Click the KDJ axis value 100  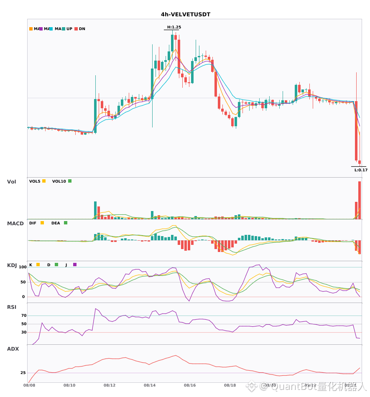click(x=23, y=267)
